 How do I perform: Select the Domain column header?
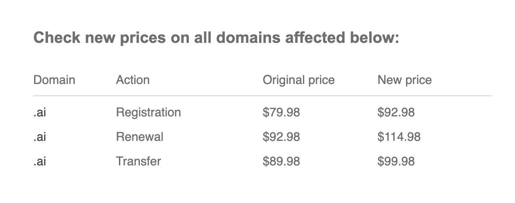[54, 80]
